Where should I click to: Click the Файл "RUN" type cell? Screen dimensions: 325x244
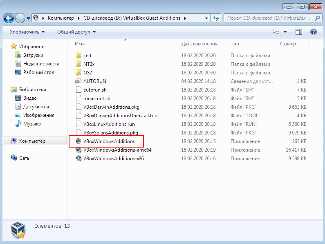tap(244, 124)
